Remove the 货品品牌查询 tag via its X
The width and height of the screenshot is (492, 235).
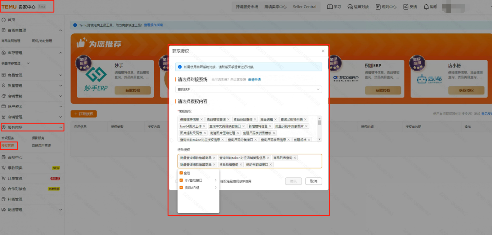pyautogui.click(x=241, y=165)
